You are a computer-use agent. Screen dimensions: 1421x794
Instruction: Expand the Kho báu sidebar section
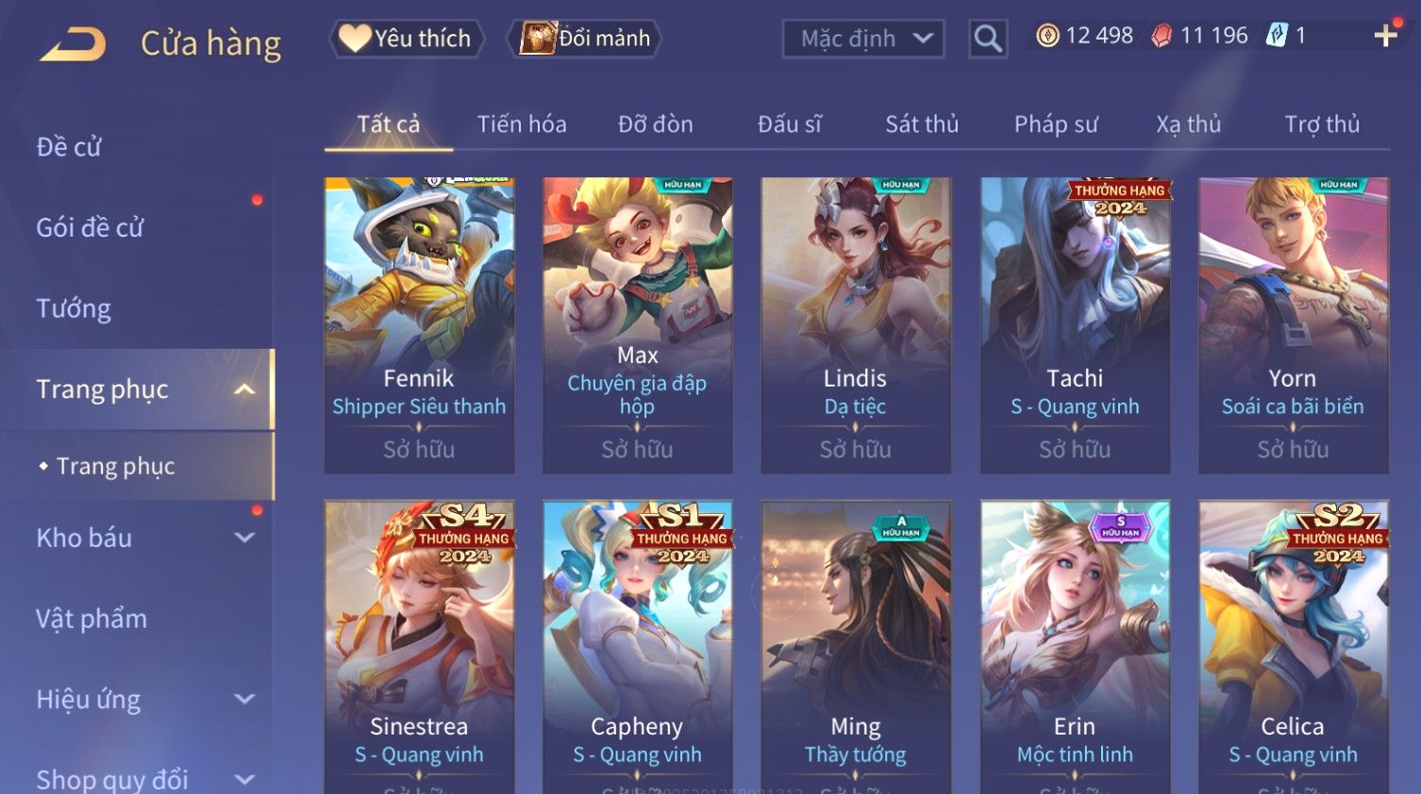point(244,538)
